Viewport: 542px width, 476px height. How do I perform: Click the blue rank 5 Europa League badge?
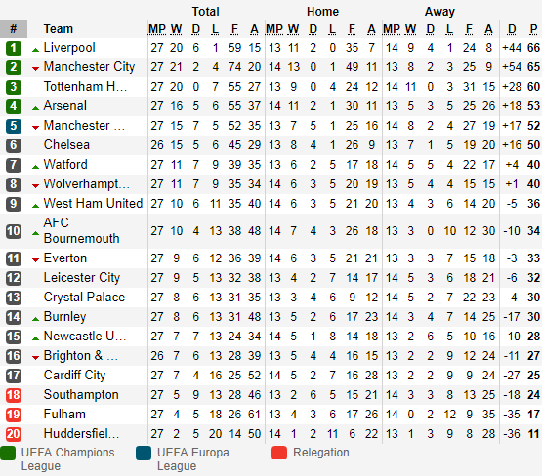(x=14, y=126)
